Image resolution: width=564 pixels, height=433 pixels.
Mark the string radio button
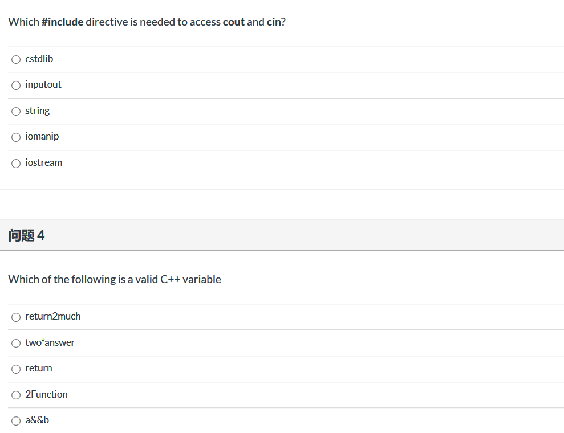tap(16, 111)
